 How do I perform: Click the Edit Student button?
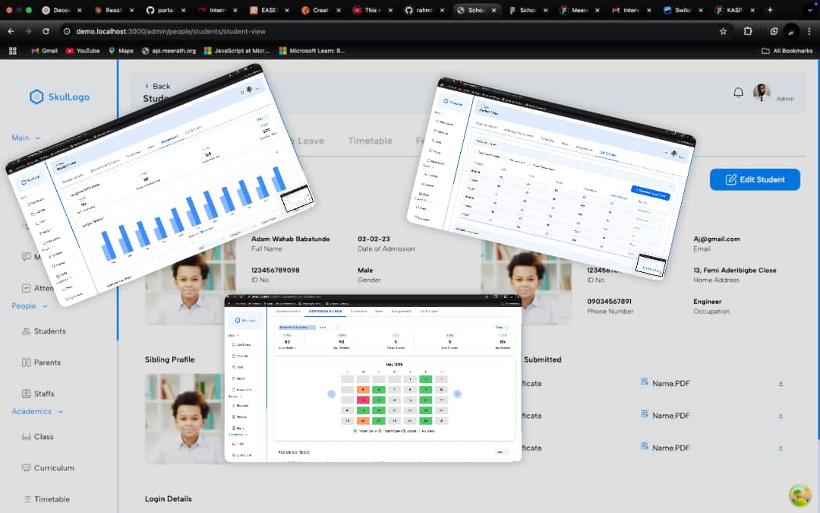click(755, 179)
